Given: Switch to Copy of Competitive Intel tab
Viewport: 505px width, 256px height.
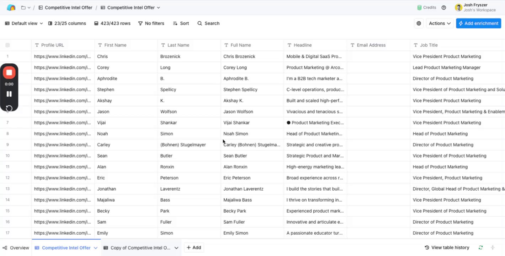Looking at the screenshot, I should [x=140, y=248].
